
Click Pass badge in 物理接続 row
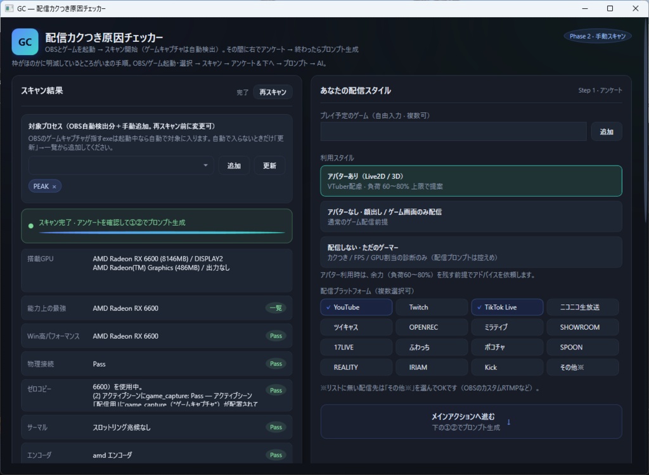pyautogui.click(x=276, y=363)
